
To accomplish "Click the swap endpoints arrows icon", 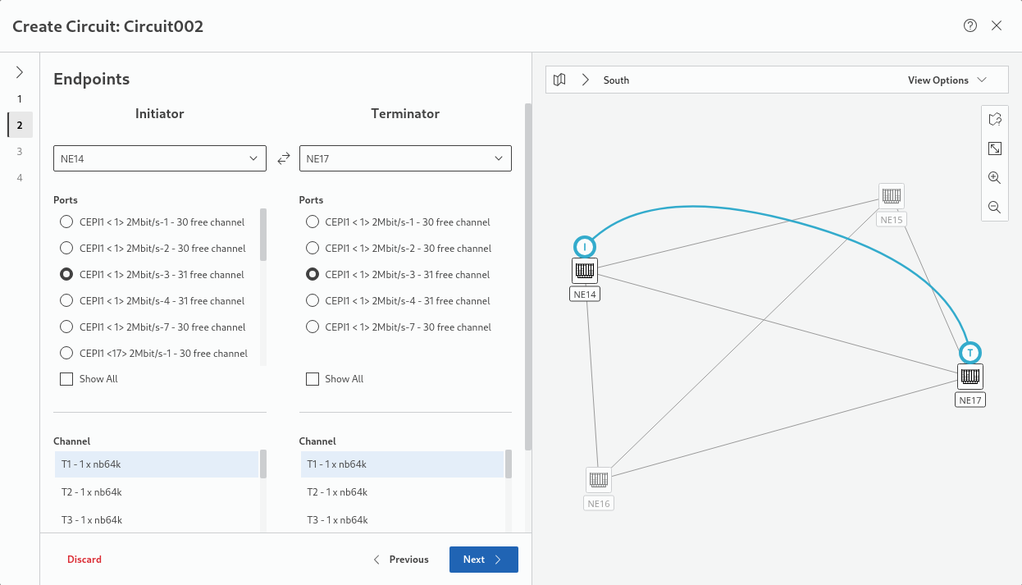I will point(284,159).
